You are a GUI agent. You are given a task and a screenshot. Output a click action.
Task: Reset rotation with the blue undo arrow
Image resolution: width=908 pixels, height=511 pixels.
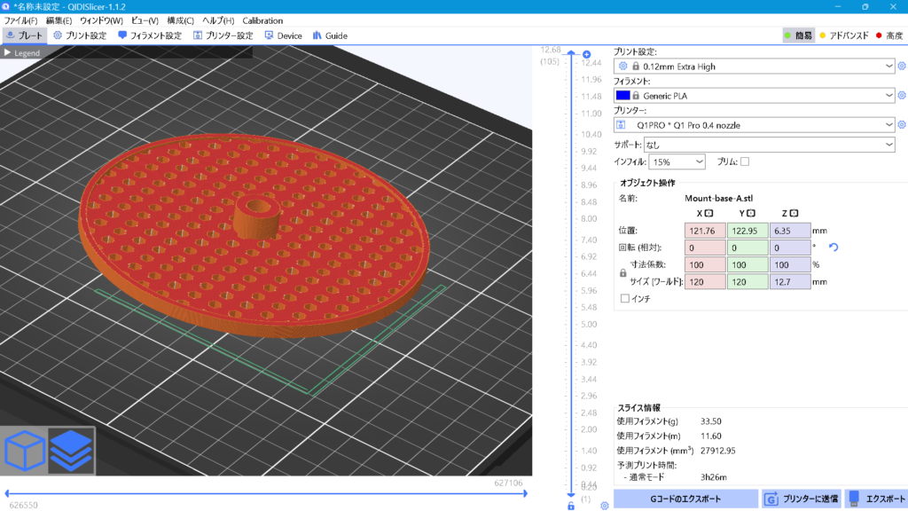coord(833,248)
